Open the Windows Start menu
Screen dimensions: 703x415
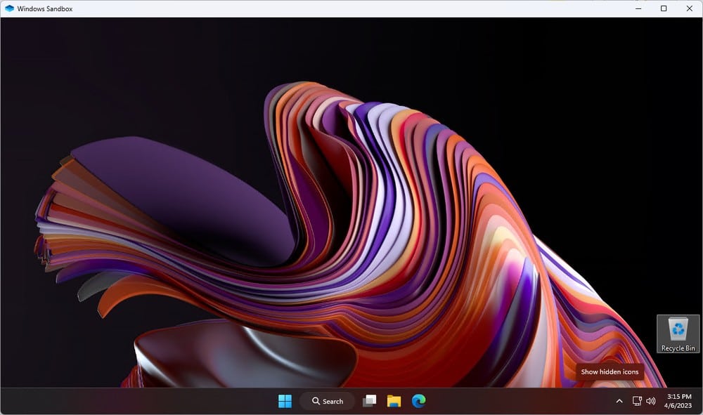tap(285, 401)
